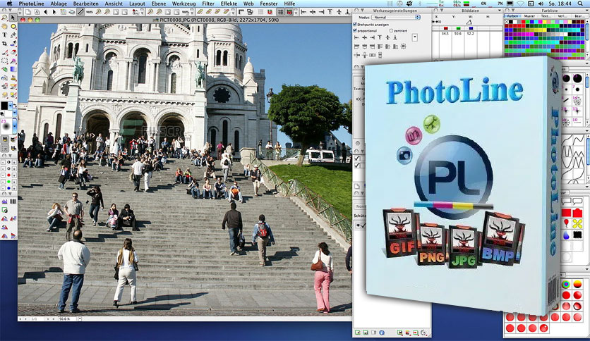This screenshot has width=590, height=341.
Task: Open the histogram icon in the lower left toolbox
Action: pos(4,201)
